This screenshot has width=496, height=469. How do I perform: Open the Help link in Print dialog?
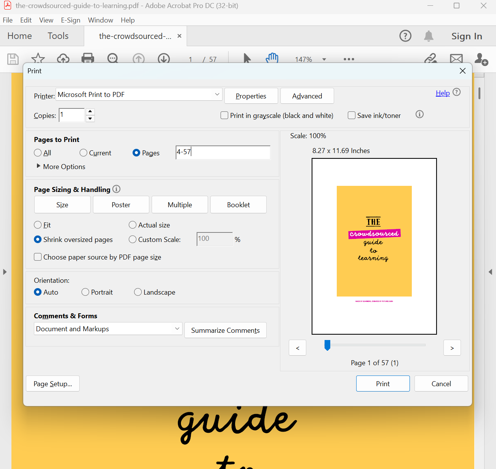coord(443,93)
